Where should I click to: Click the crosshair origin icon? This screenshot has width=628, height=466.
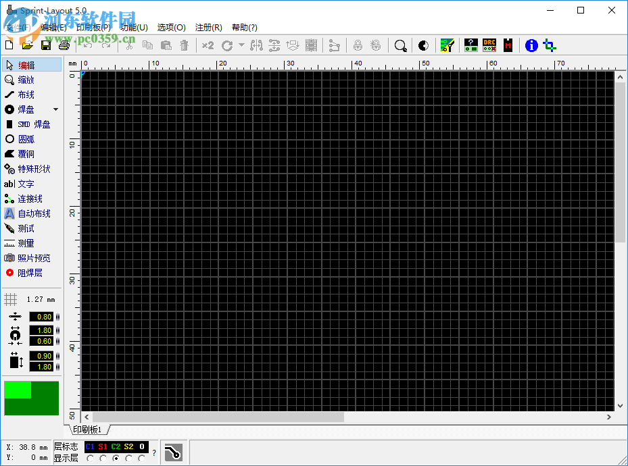click(550, 45)
